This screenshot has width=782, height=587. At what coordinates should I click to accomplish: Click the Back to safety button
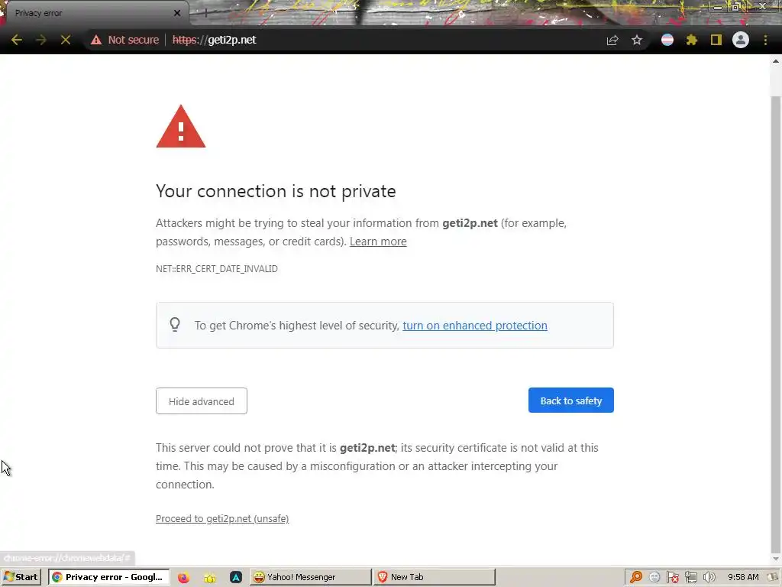pyautogui.click(x=571, y=401)
